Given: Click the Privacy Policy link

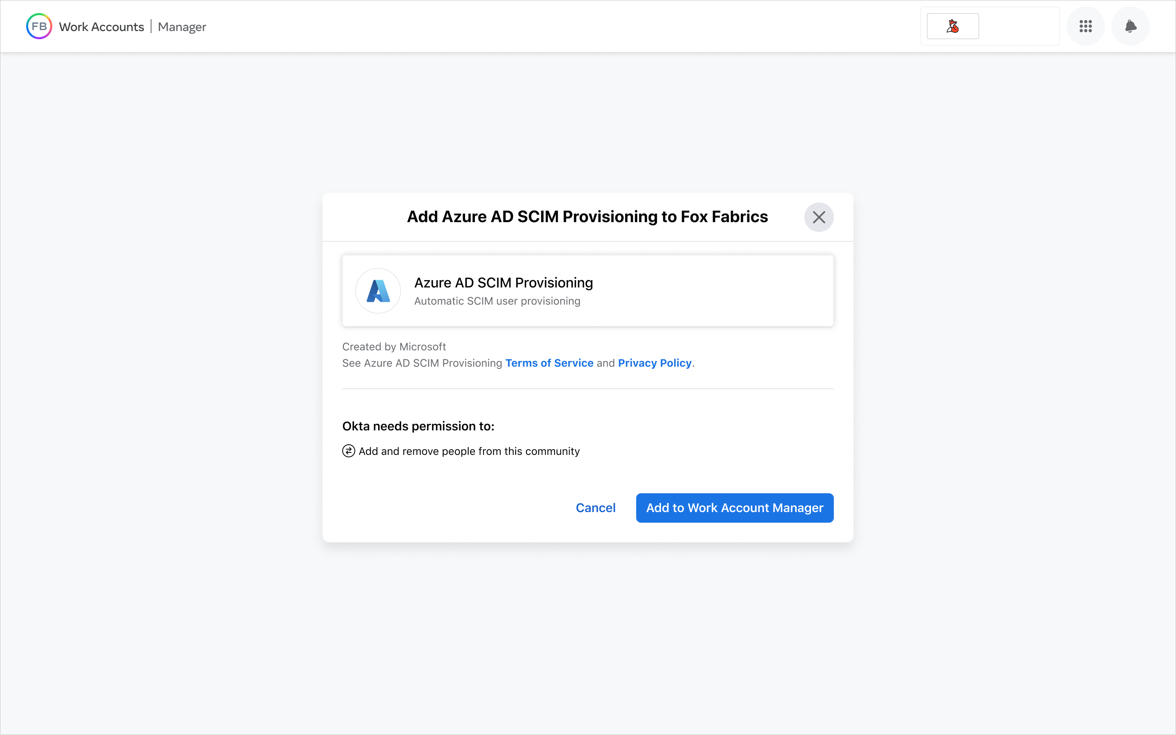Looking at the screenshot, I should tap(655, 363).
